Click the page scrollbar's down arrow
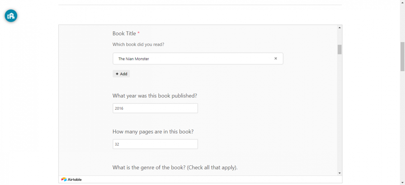The image size is (405, 185). 402,183
